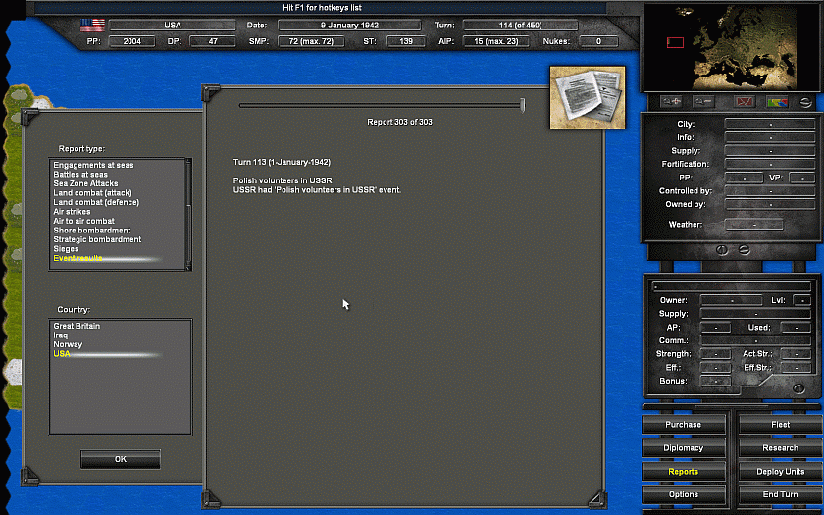Click the AIP value '15 (max. 23)'
The width and height of the screenshot is (824, 515).
(x=496, y=41)
